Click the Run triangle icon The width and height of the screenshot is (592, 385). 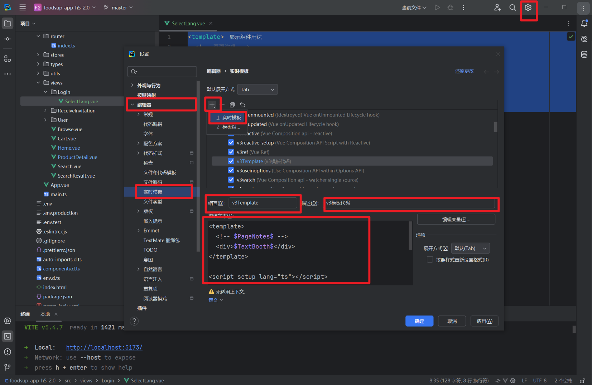pos(437,8)
